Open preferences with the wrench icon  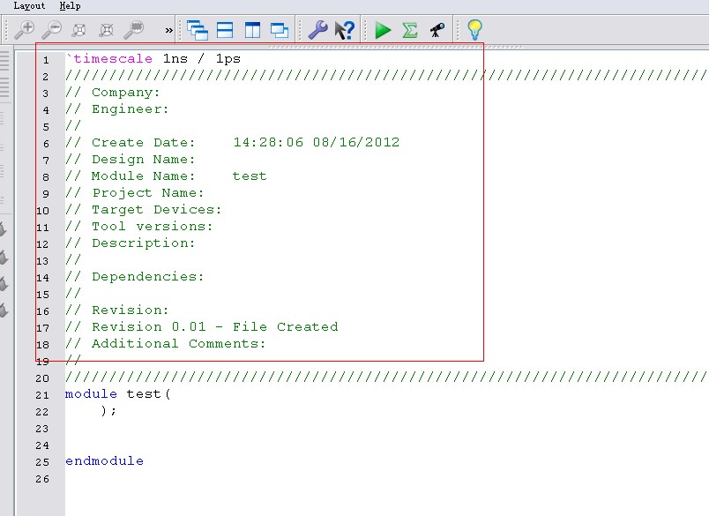click(317, 30)
